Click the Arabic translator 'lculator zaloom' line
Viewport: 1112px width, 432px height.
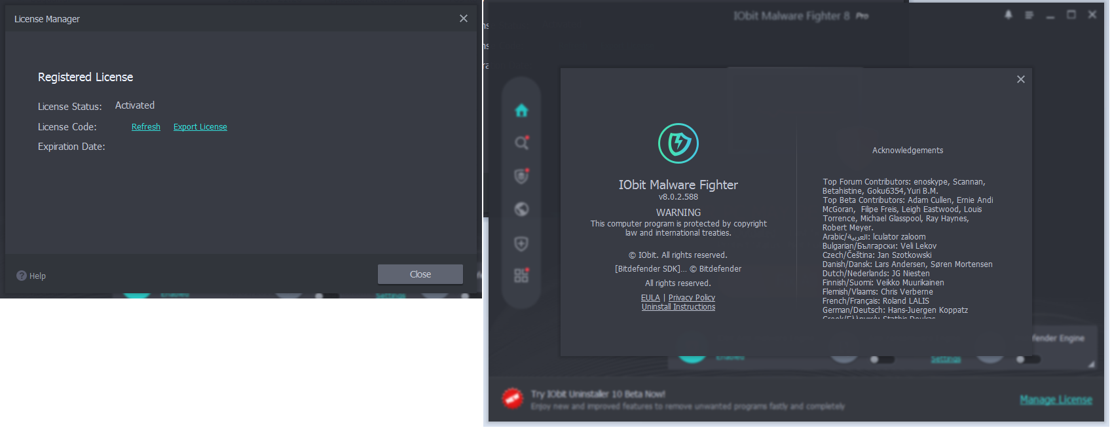[874, 237]
